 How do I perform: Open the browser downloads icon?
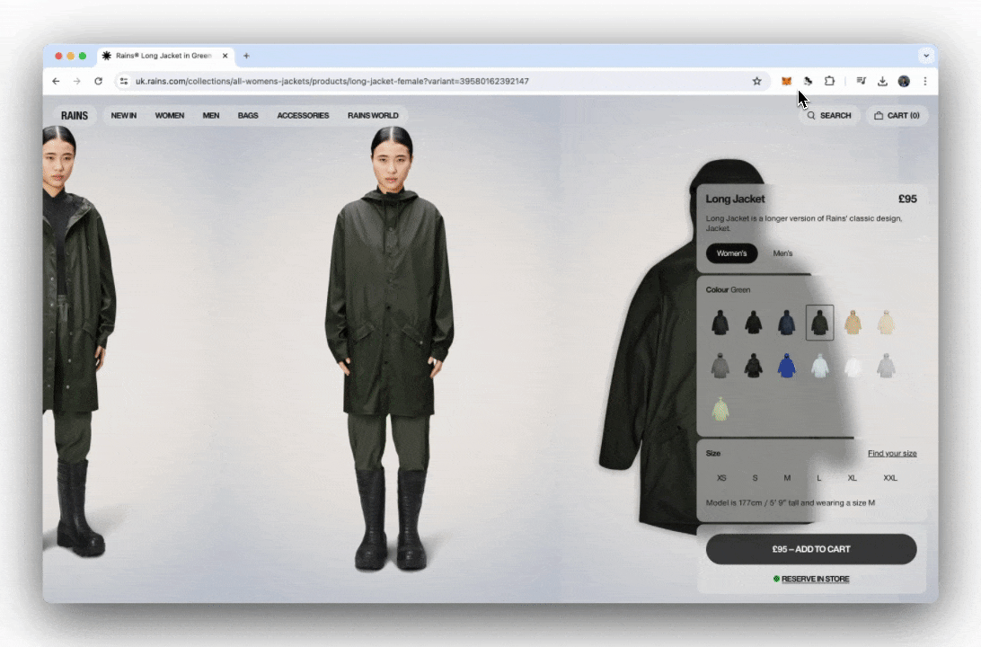(882, 81)
